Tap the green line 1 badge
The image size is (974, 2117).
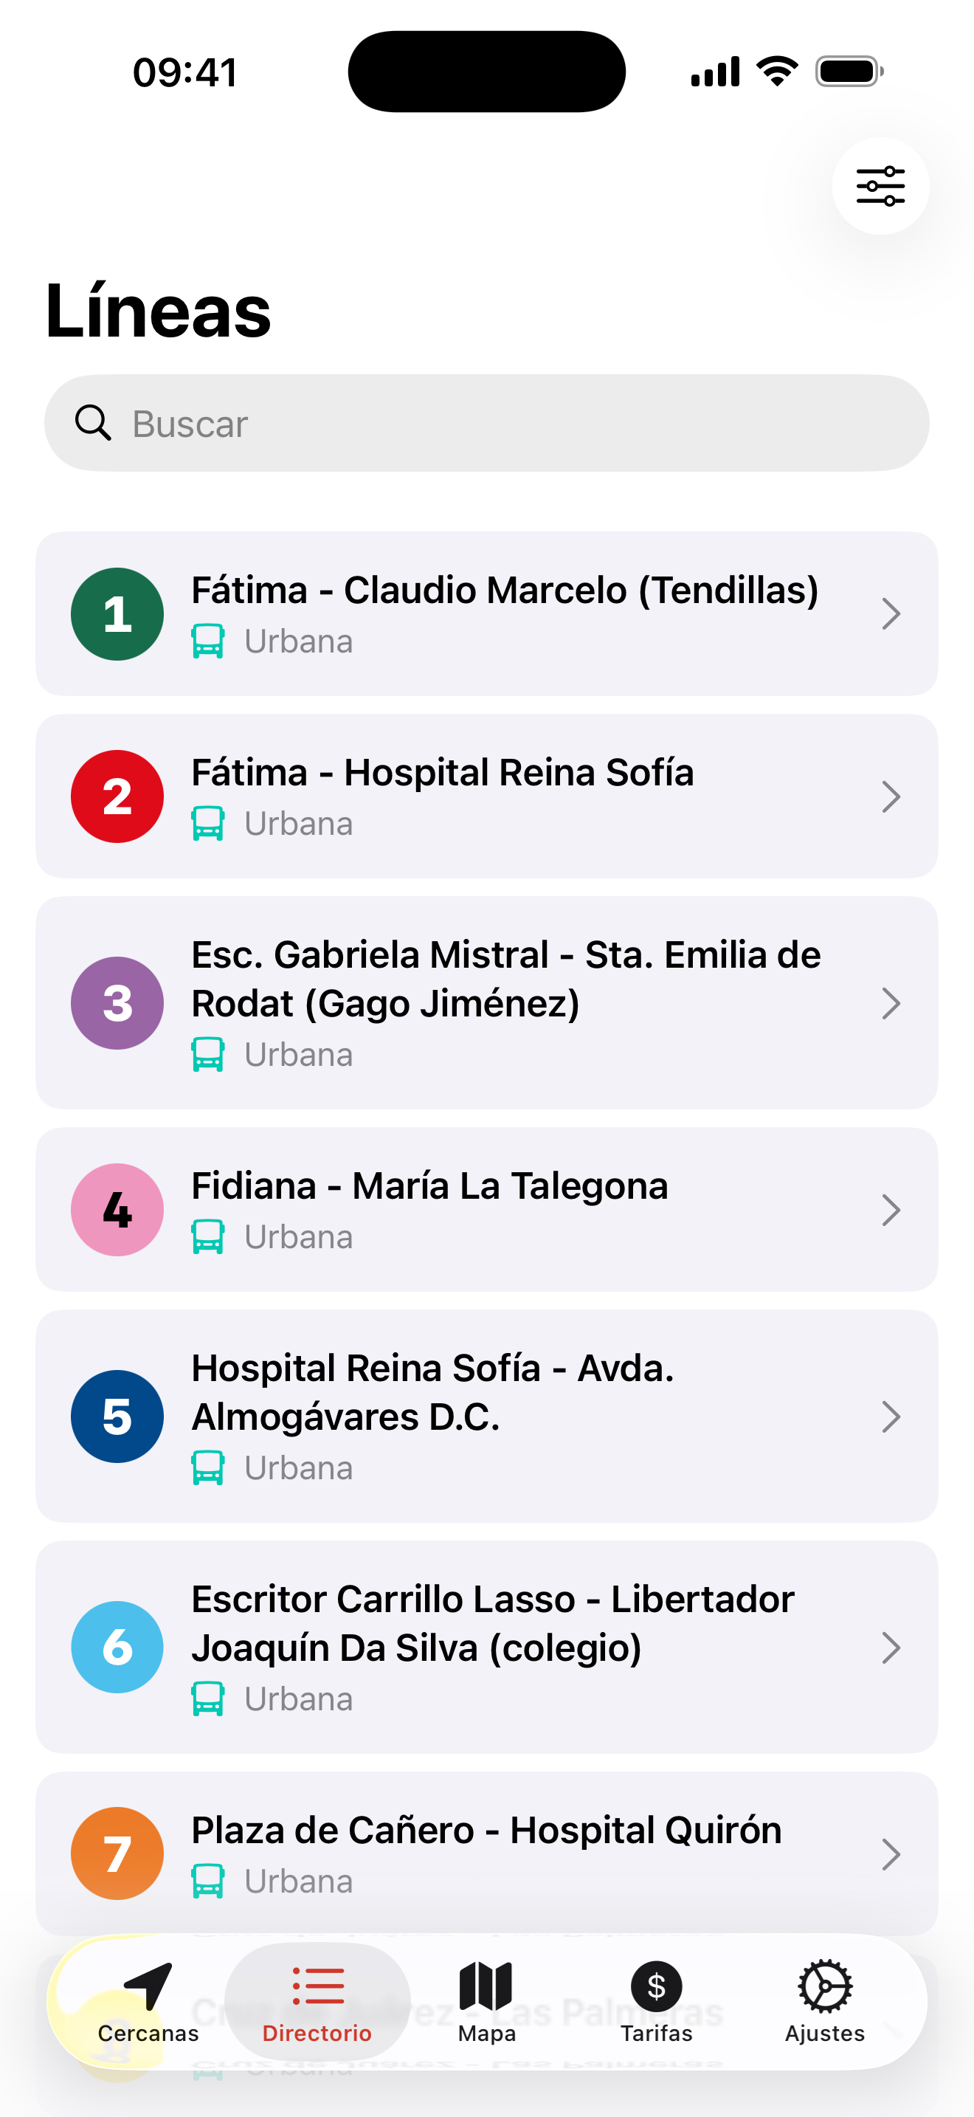(x=117, y=614)
